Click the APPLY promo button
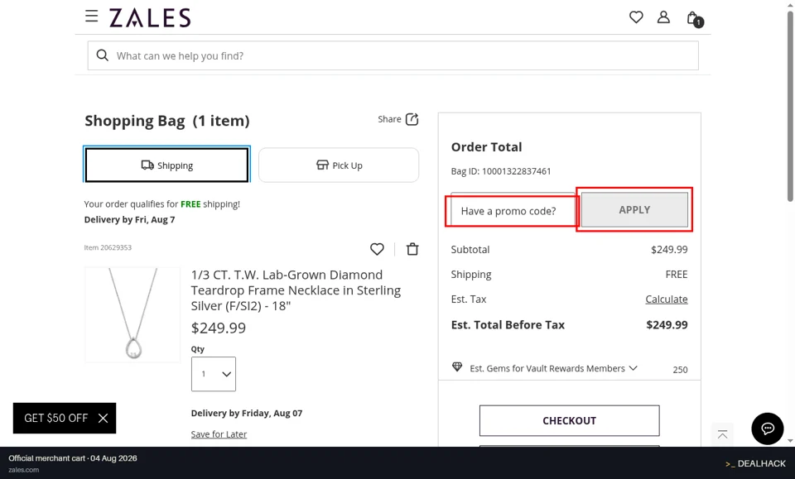This screenshot has width=795, height=479. point(634,209)
